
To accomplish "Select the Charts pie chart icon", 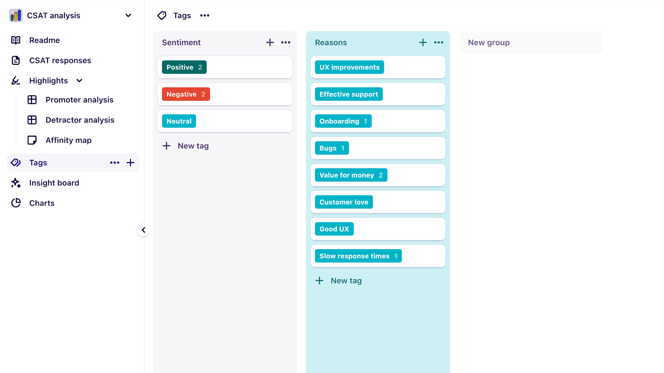I will (16, 203).
